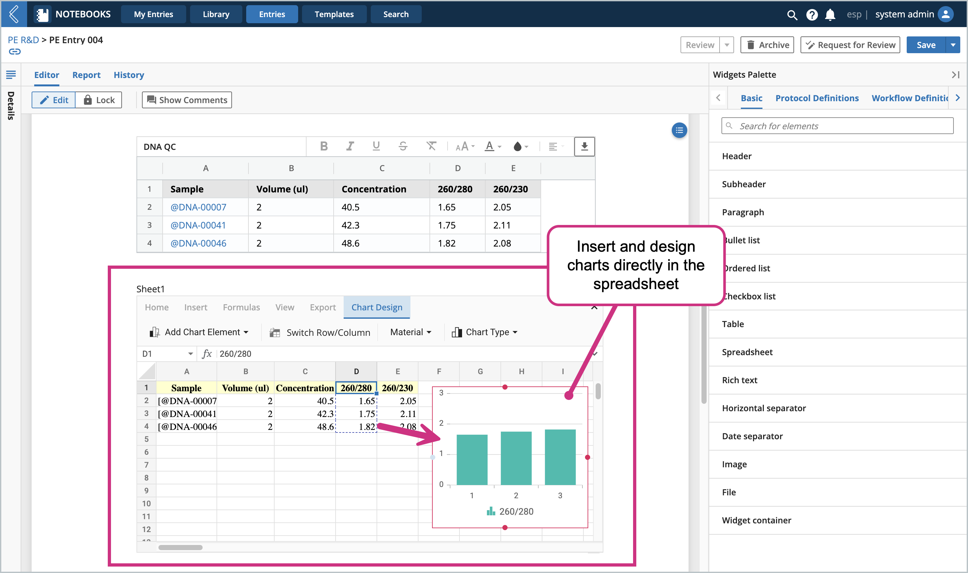Click the blue list circle button
This screenshot has height=573, width=968.
679,130
